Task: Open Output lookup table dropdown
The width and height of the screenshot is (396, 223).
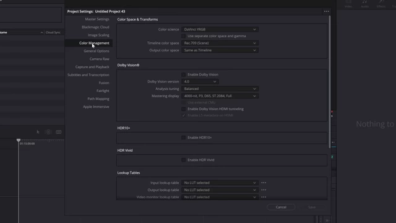Action: click(220, 190)
